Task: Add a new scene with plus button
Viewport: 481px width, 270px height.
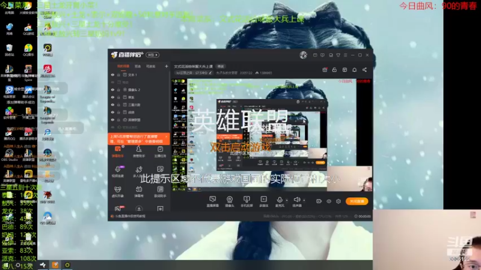Action: tap(167, 66)
